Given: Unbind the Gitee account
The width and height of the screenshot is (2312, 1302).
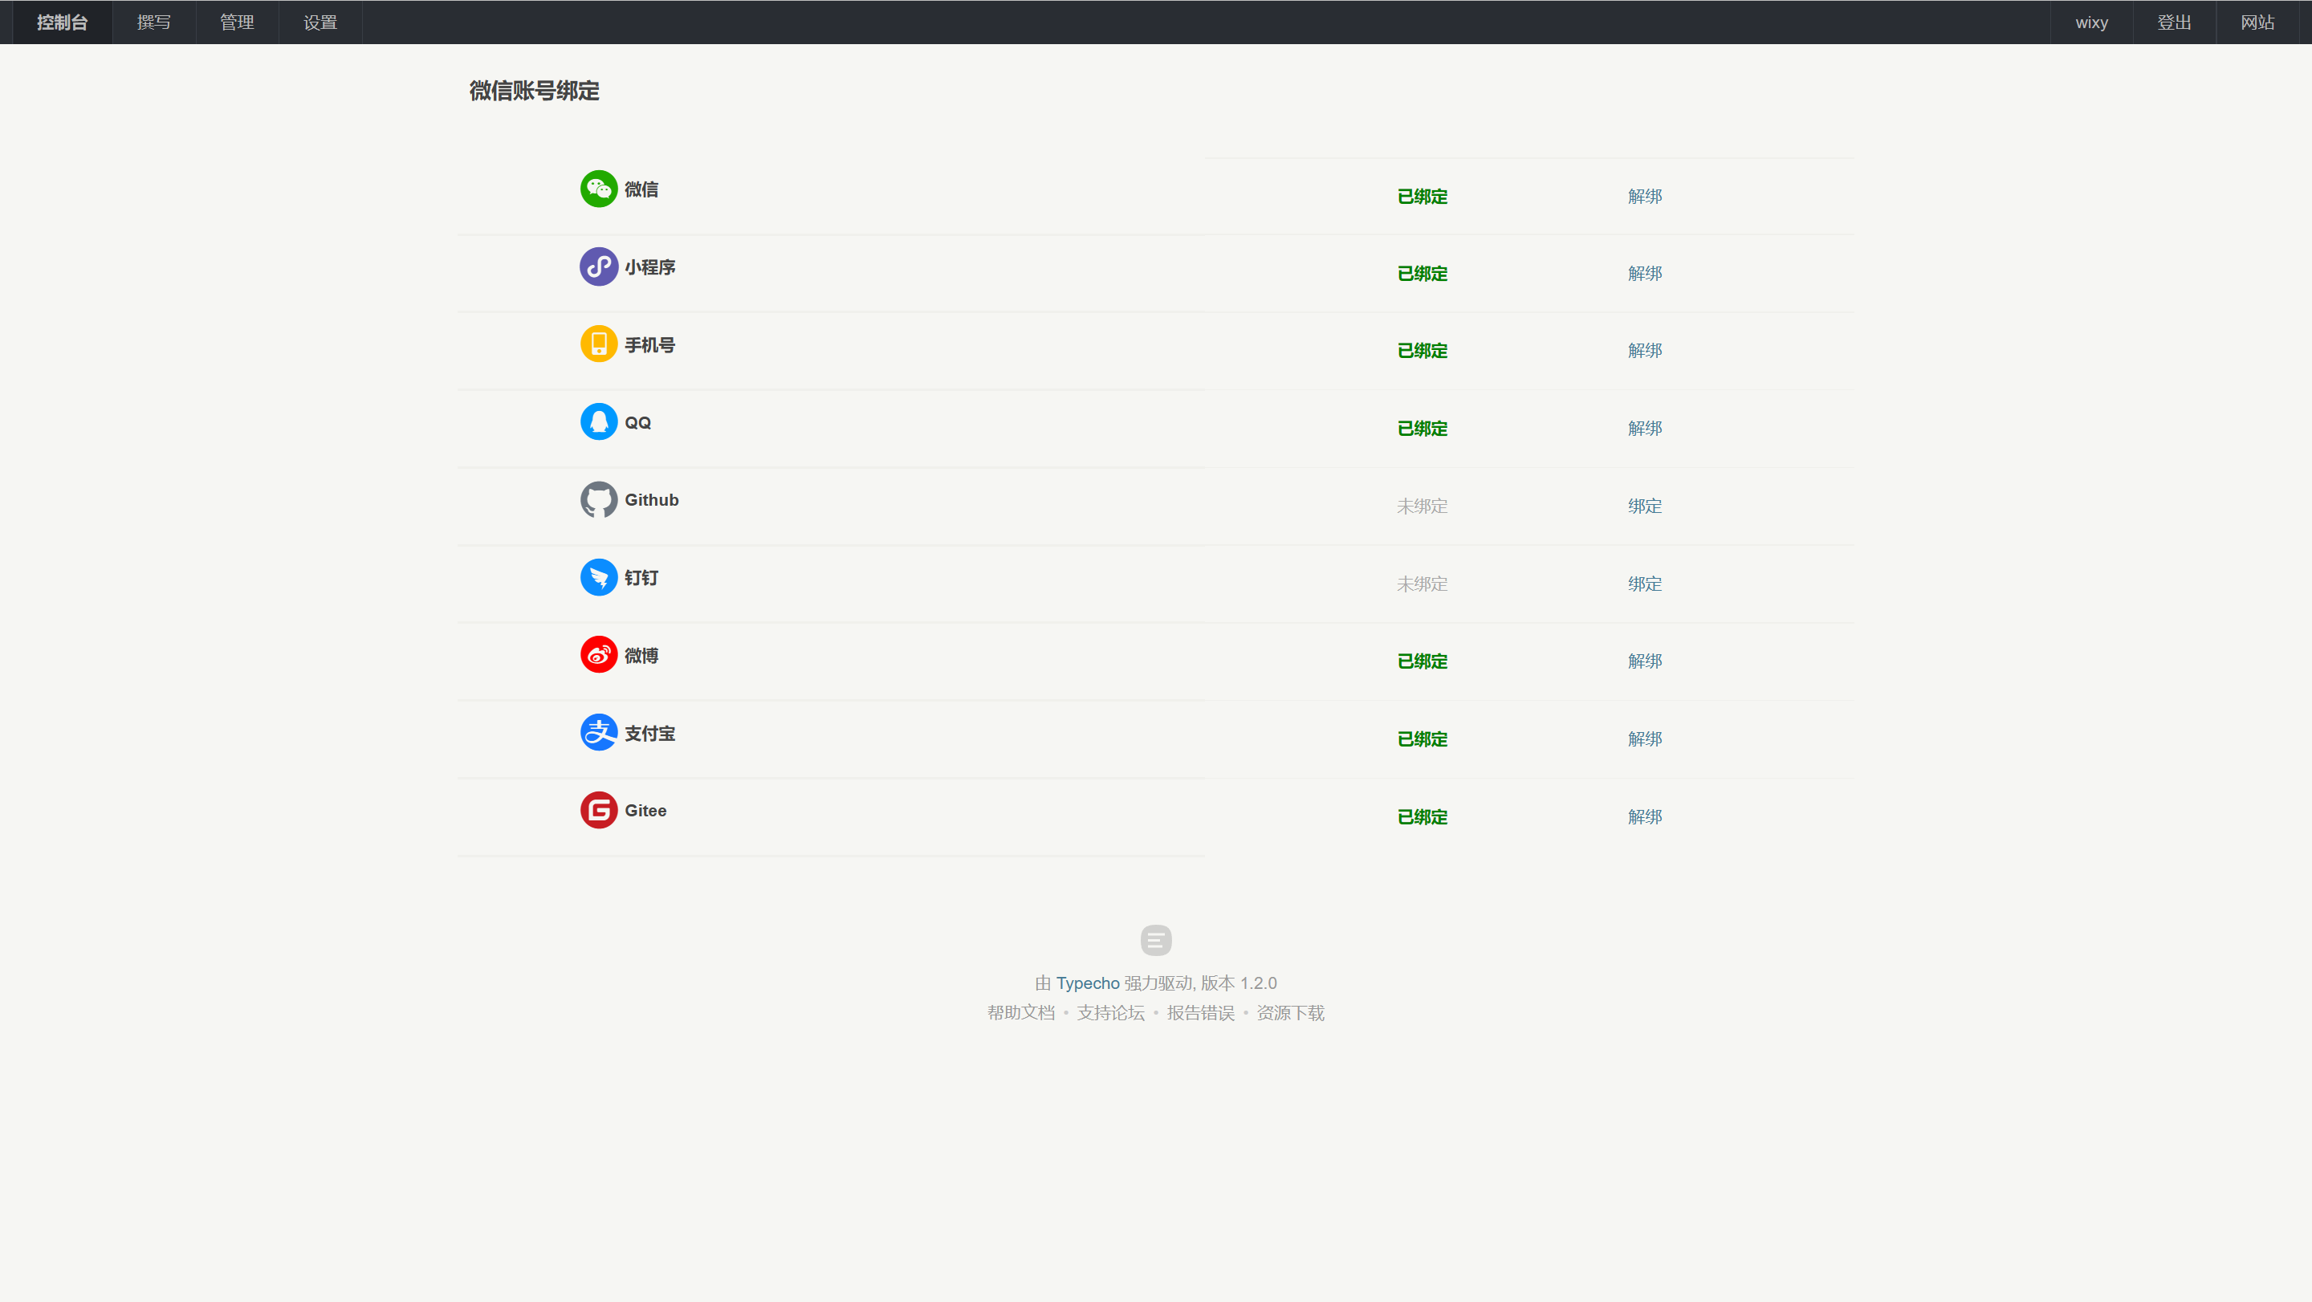Looking at the screenshot, I should 1644,816.
